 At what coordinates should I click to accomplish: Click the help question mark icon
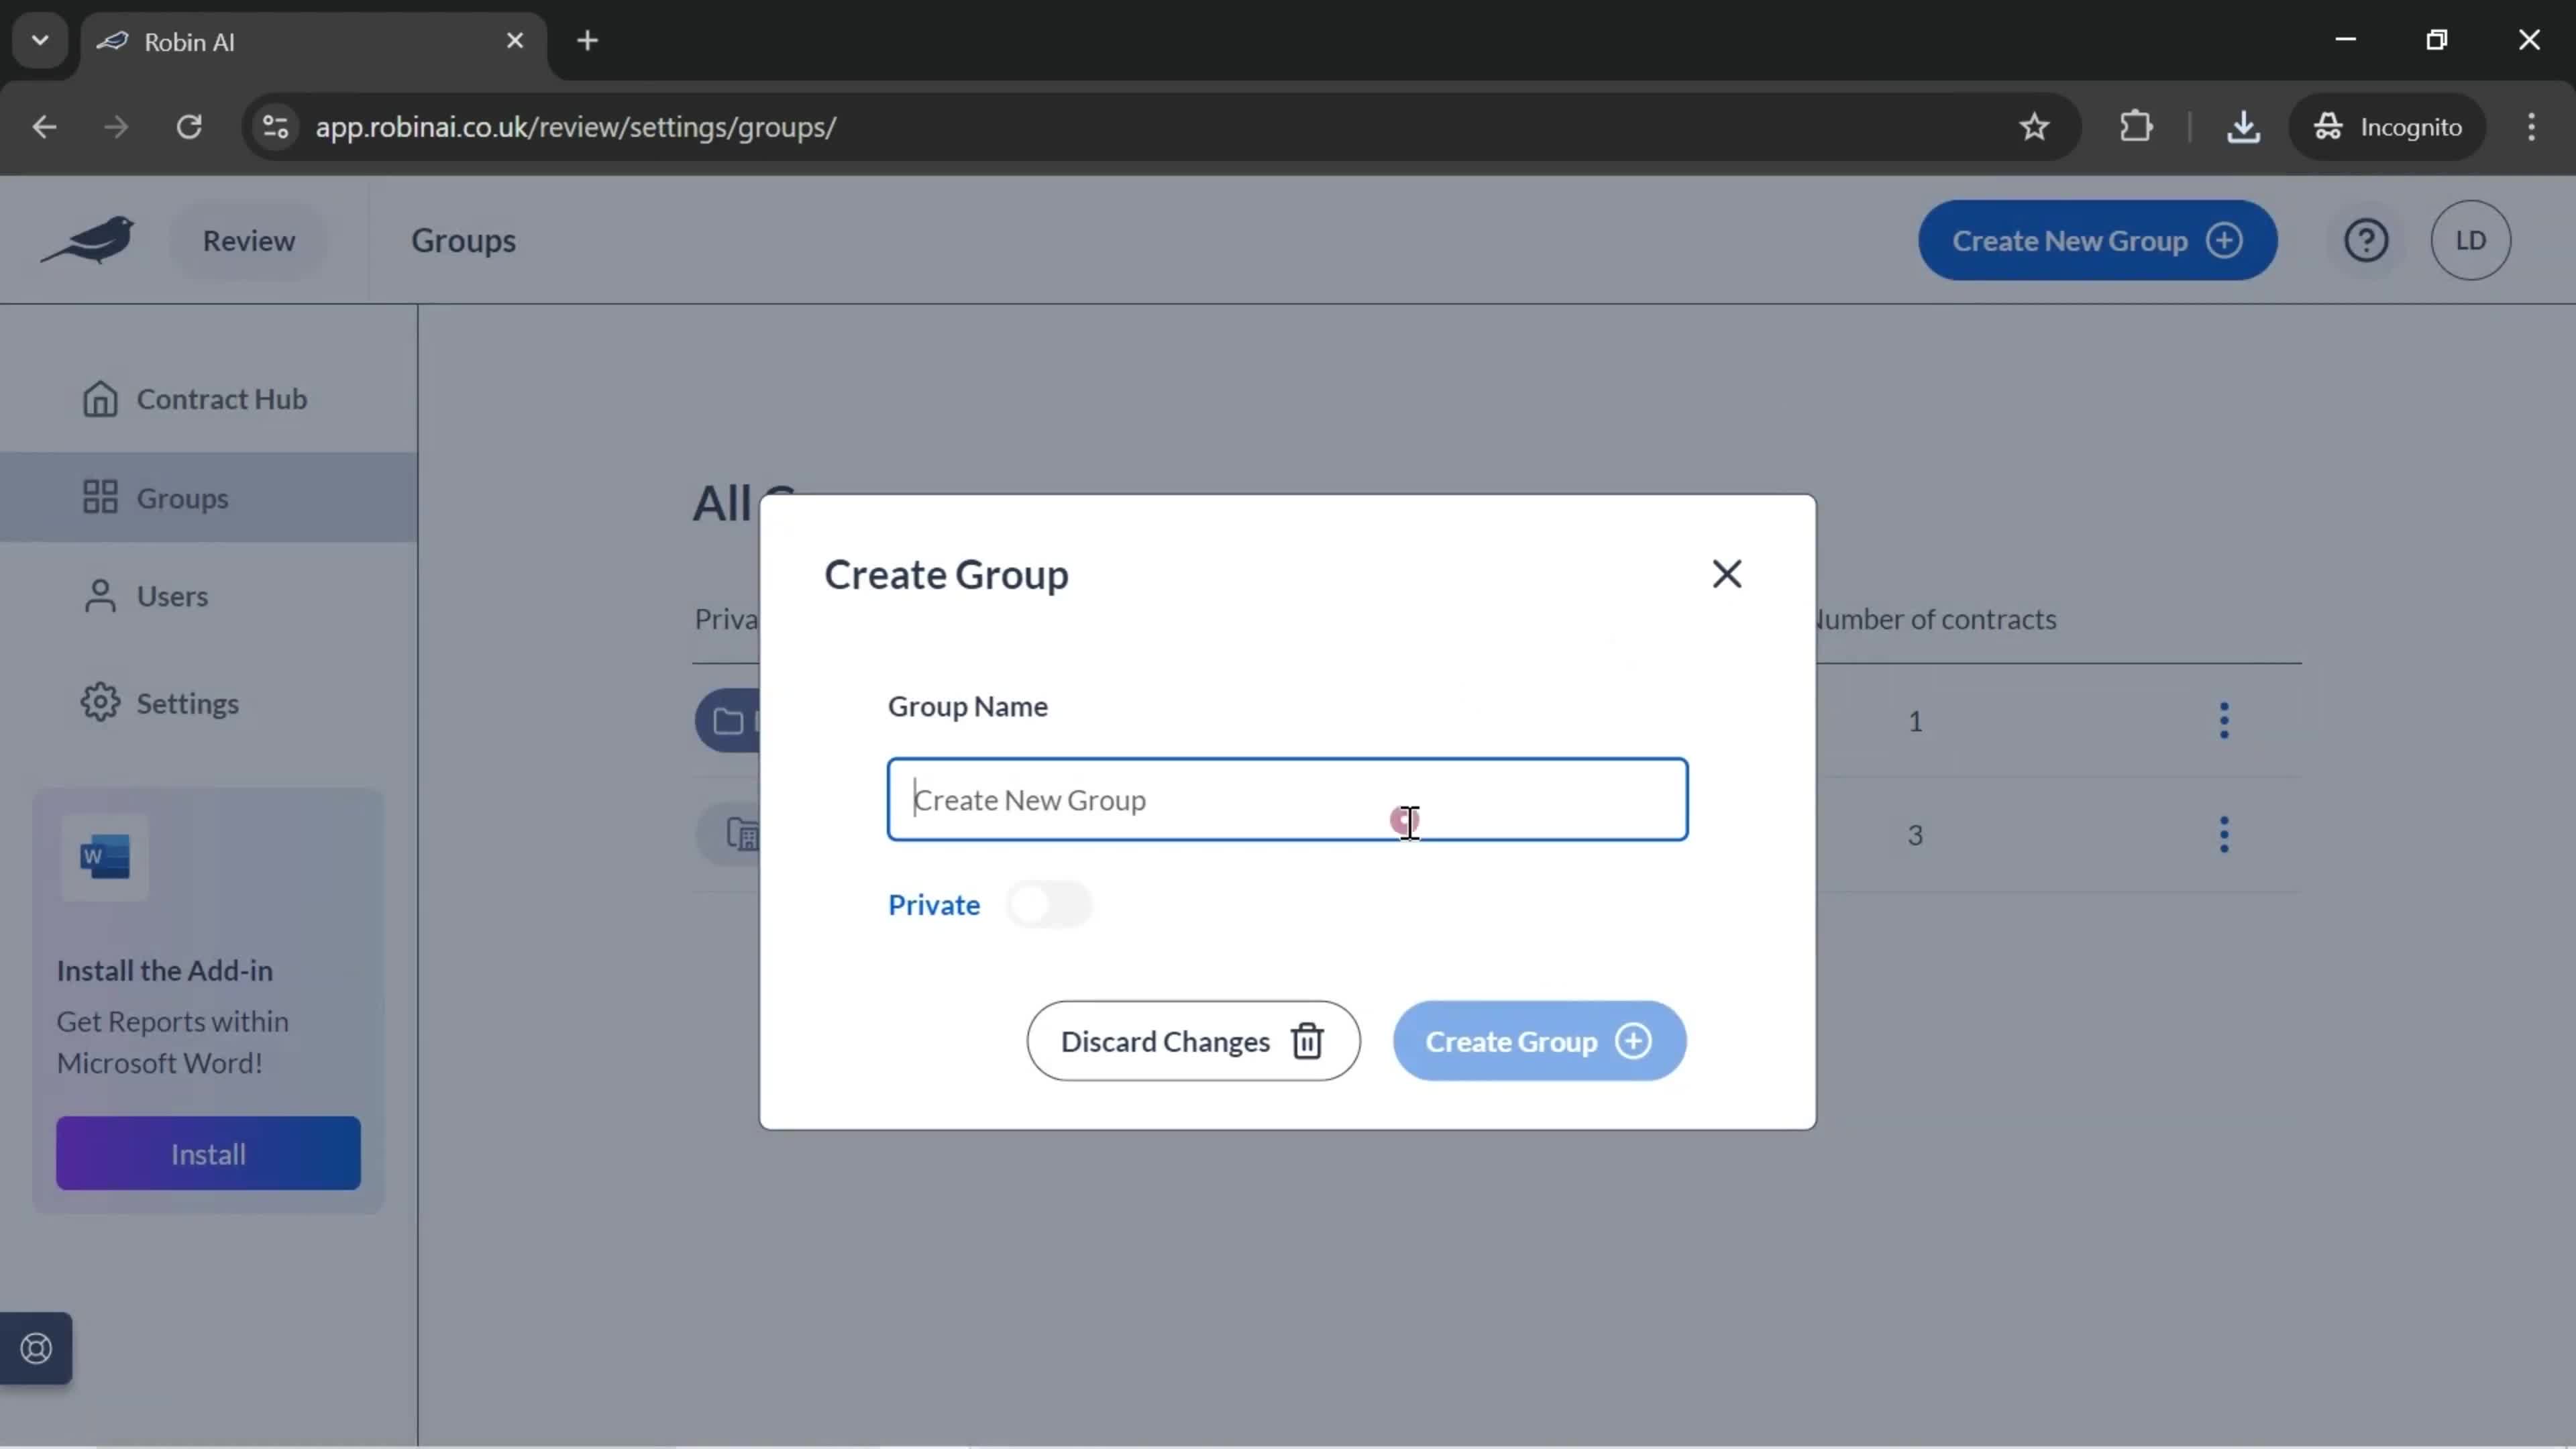coord(2367,239)
